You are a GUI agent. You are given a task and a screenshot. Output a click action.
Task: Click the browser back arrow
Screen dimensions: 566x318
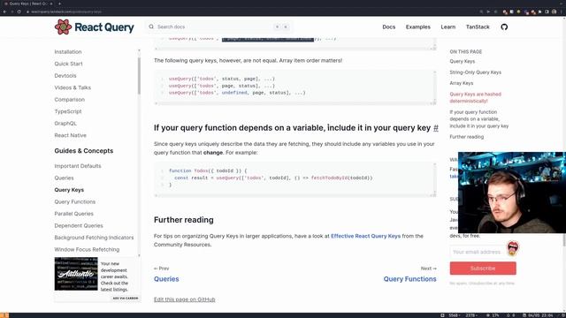tap(4, 11)
